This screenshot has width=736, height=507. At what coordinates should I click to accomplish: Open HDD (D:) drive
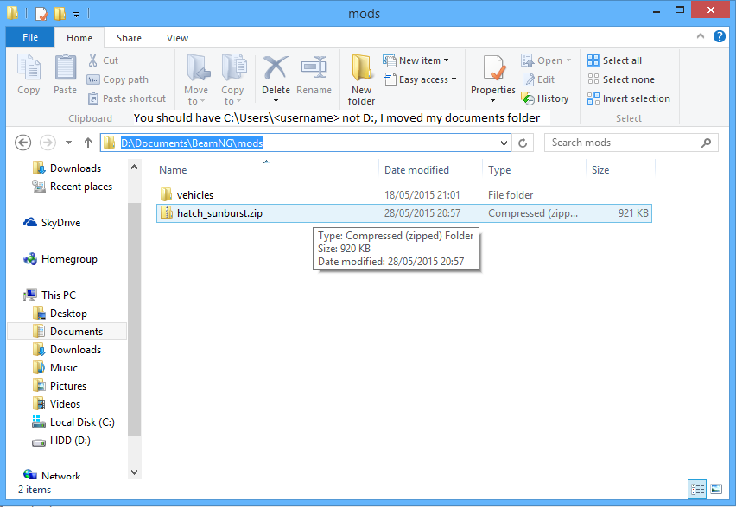(61, 440)
